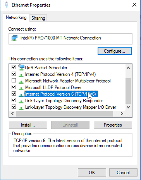
Task: Click the Ethernet Properties title bar icon
Action: tap(7, 5)
